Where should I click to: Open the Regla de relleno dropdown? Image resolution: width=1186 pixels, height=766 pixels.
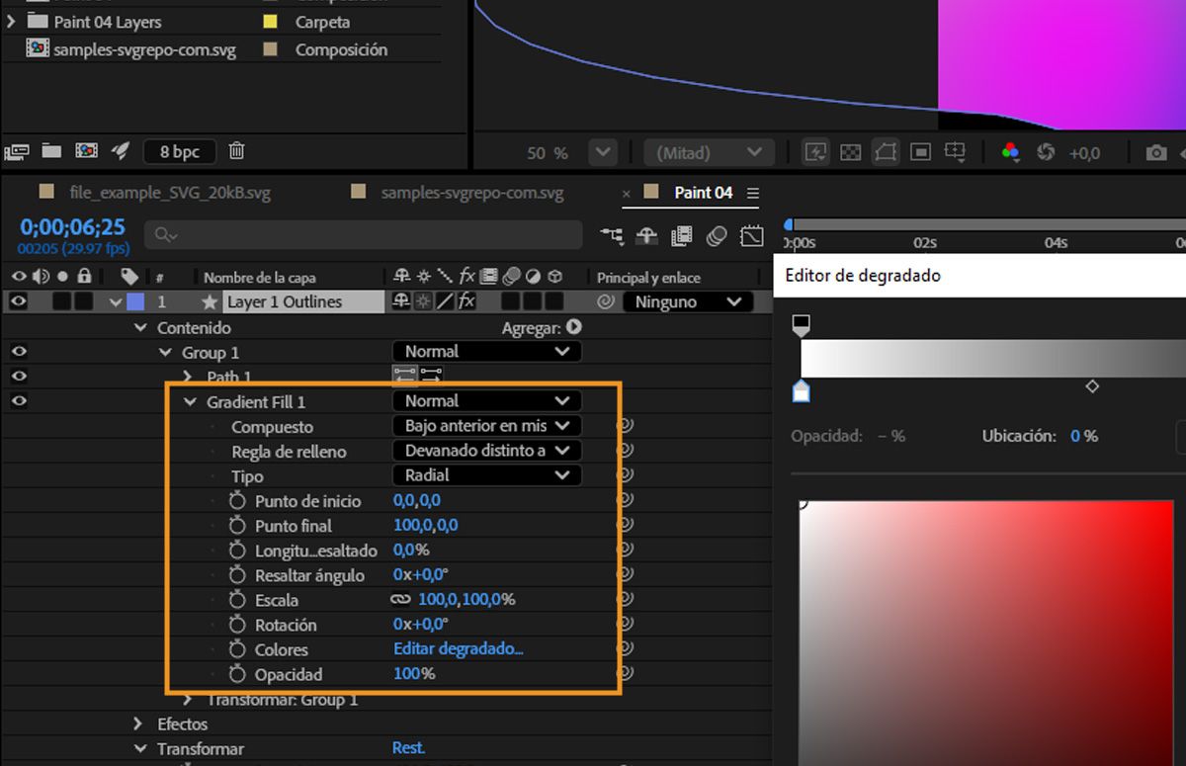click(487, 451)
